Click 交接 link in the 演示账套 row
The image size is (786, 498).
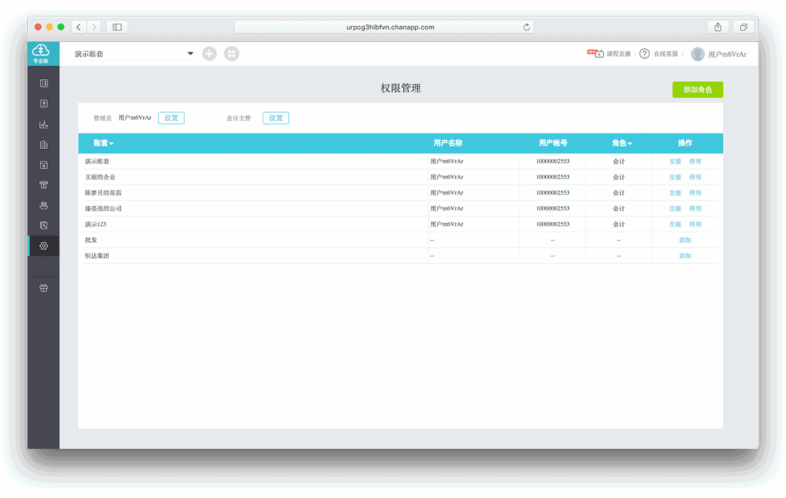(675, 161)
